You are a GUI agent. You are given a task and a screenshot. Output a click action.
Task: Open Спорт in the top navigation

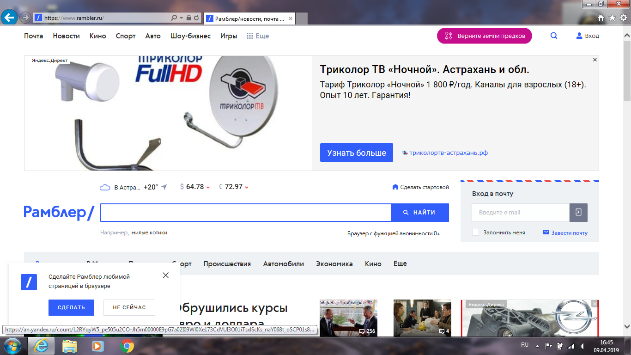126,36
